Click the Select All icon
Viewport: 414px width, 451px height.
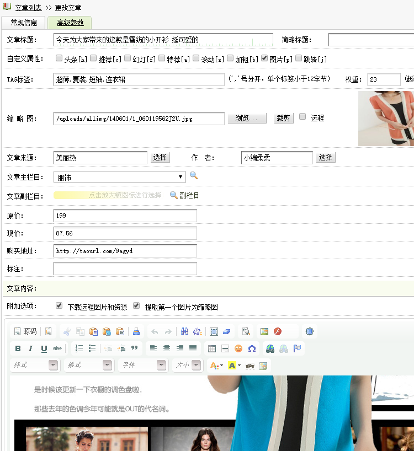tap(214, 332)
